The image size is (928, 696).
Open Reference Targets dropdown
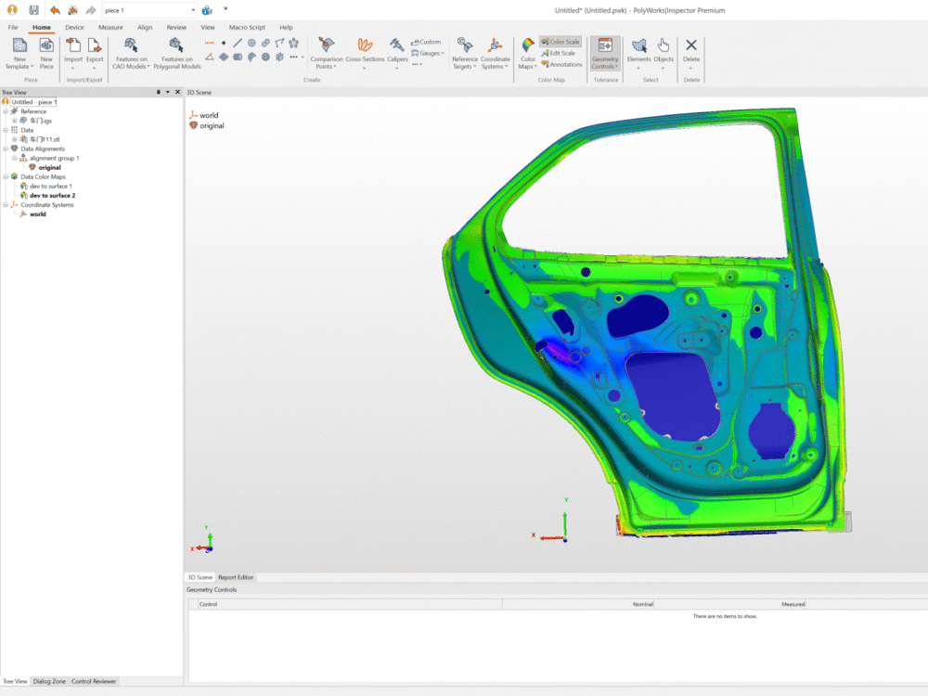pyautogui.click(x=465, y=54)
